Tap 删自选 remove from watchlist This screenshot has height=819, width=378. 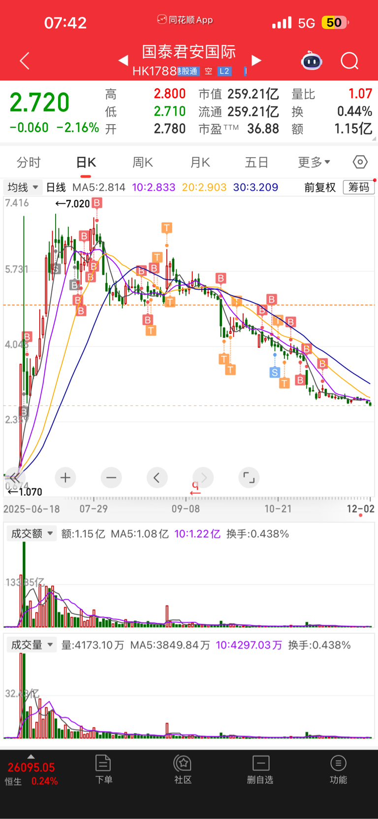coord(260,769)
